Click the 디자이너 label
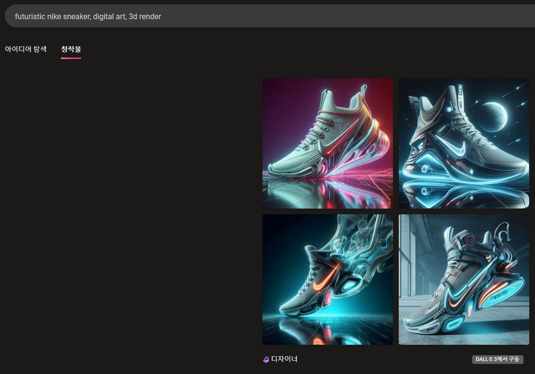 (284, 359)
